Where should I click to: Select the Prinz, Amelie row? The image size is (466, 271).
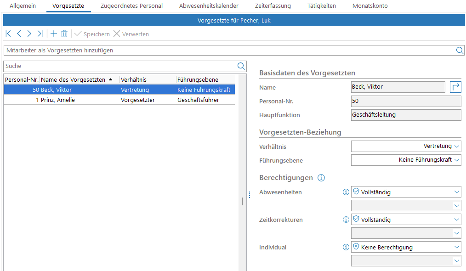click(58, 100)
